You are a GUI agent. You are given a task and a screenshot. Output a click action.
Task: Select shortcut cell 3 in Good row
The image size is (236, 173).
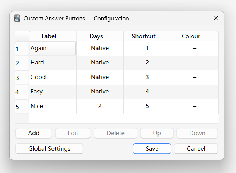[147, 77]
